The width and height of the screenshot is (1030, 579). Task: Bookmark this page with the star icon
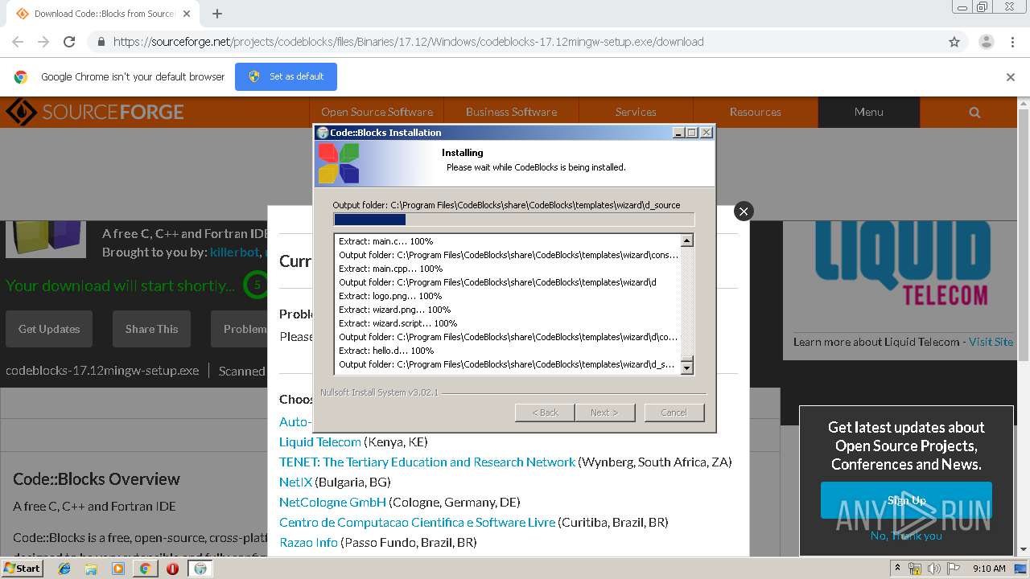click(954, 42)
